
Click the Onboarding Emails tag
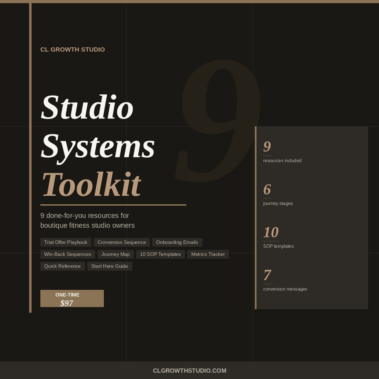tap(177, 242)
